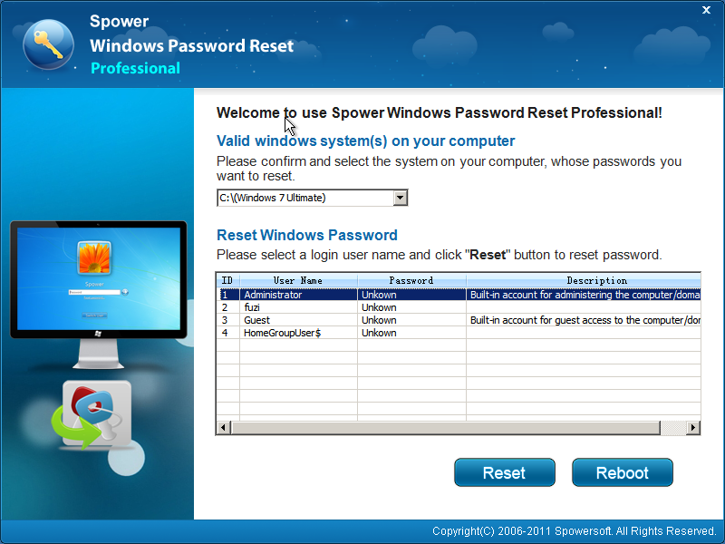Select the fuzi user row

pyautogui.click(x=459, y=307)
